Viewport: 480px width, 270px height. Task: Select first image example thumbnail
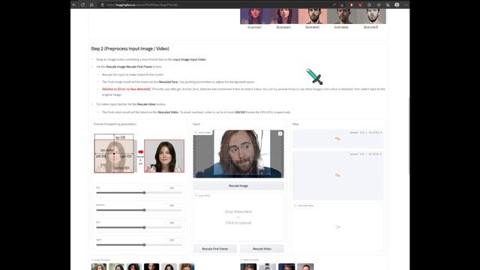[99, 267]
